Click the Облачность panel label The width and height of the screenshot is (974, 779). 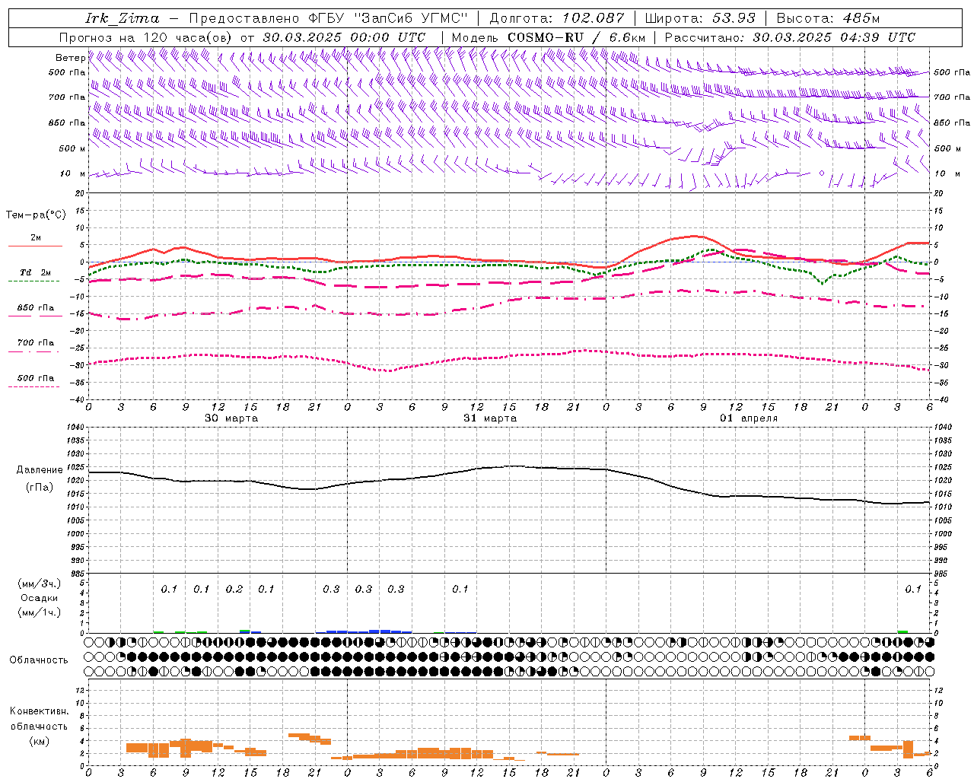[39, 660]
